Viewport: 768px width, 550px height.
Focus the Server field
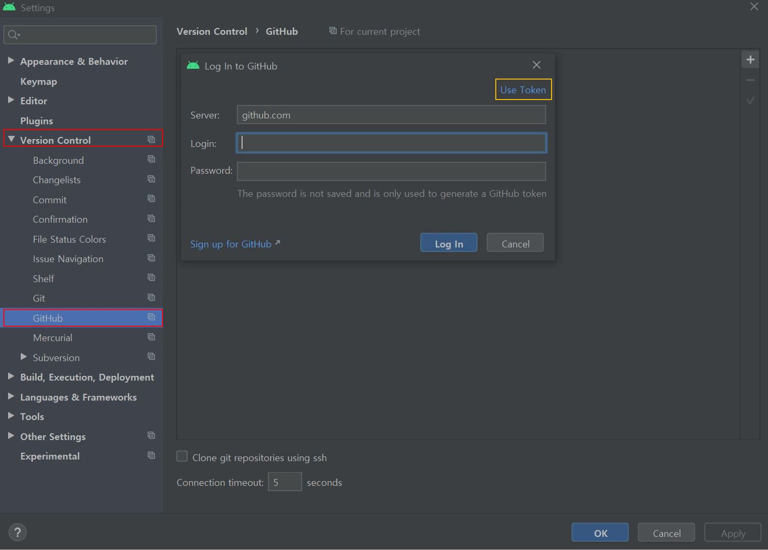[391, 115]
